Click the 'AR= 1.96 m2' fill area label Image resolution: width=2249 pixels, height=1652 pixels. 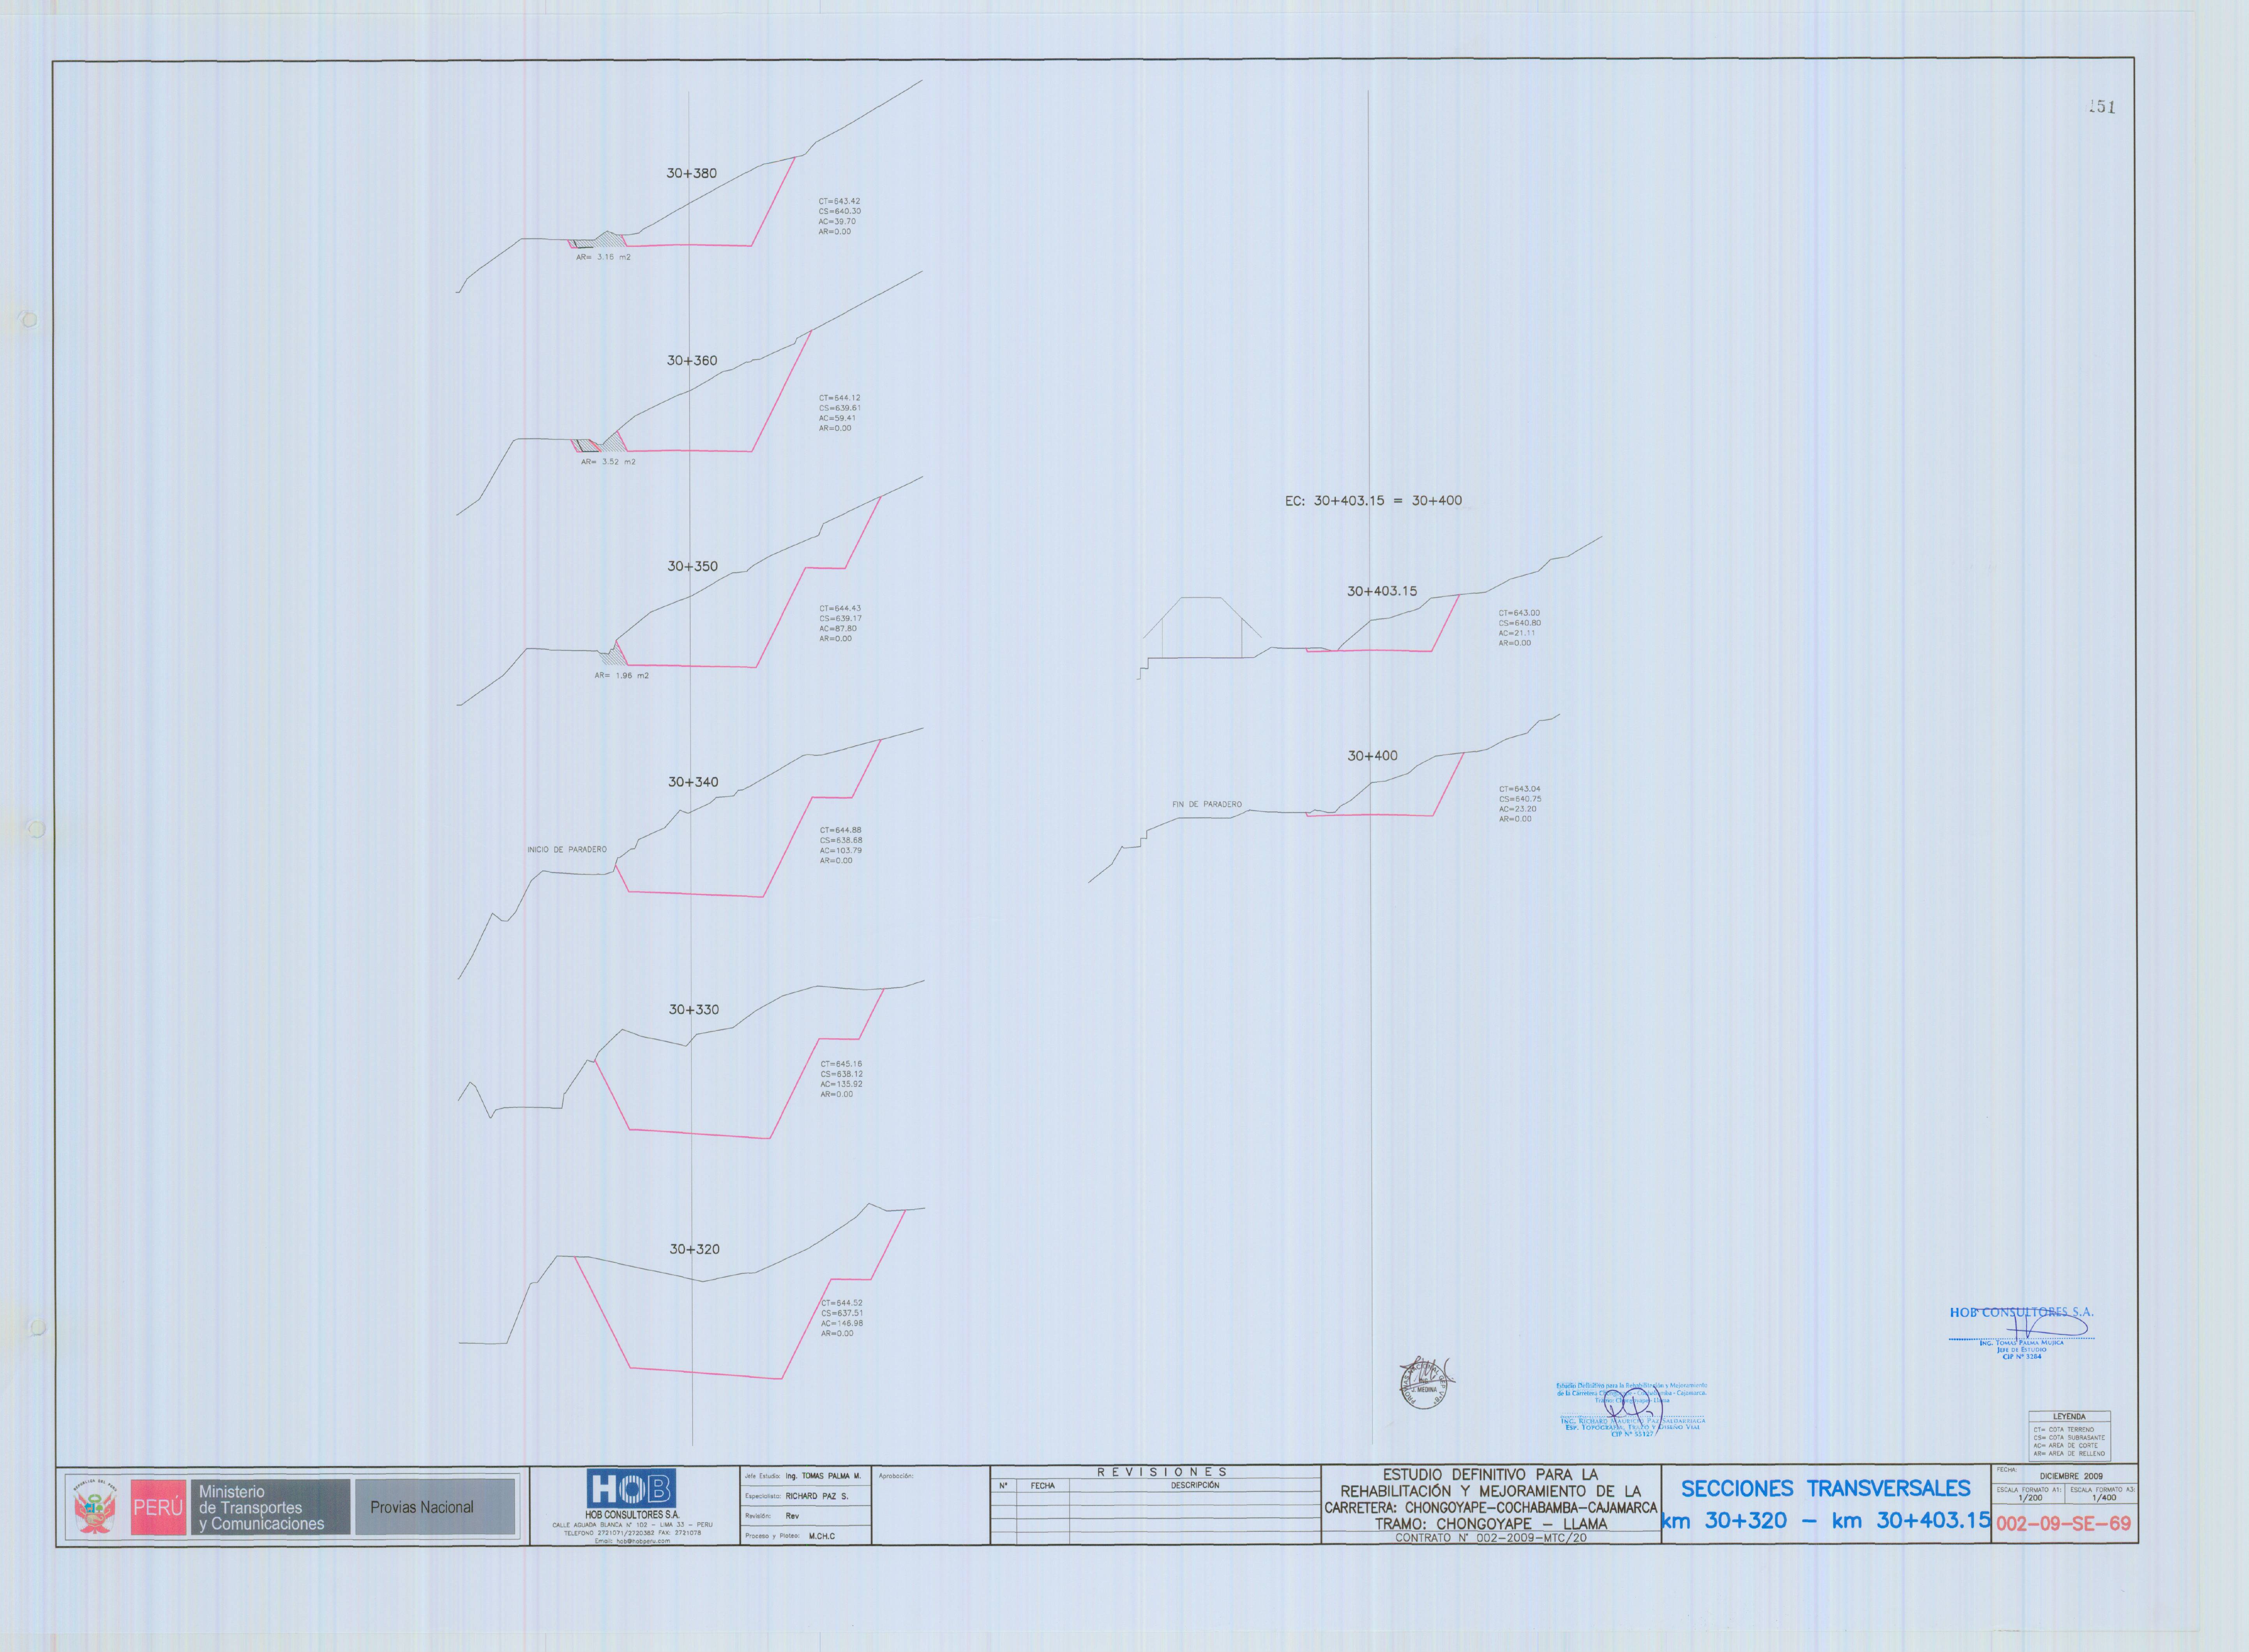pyautogui.click(x=621, y=675)
